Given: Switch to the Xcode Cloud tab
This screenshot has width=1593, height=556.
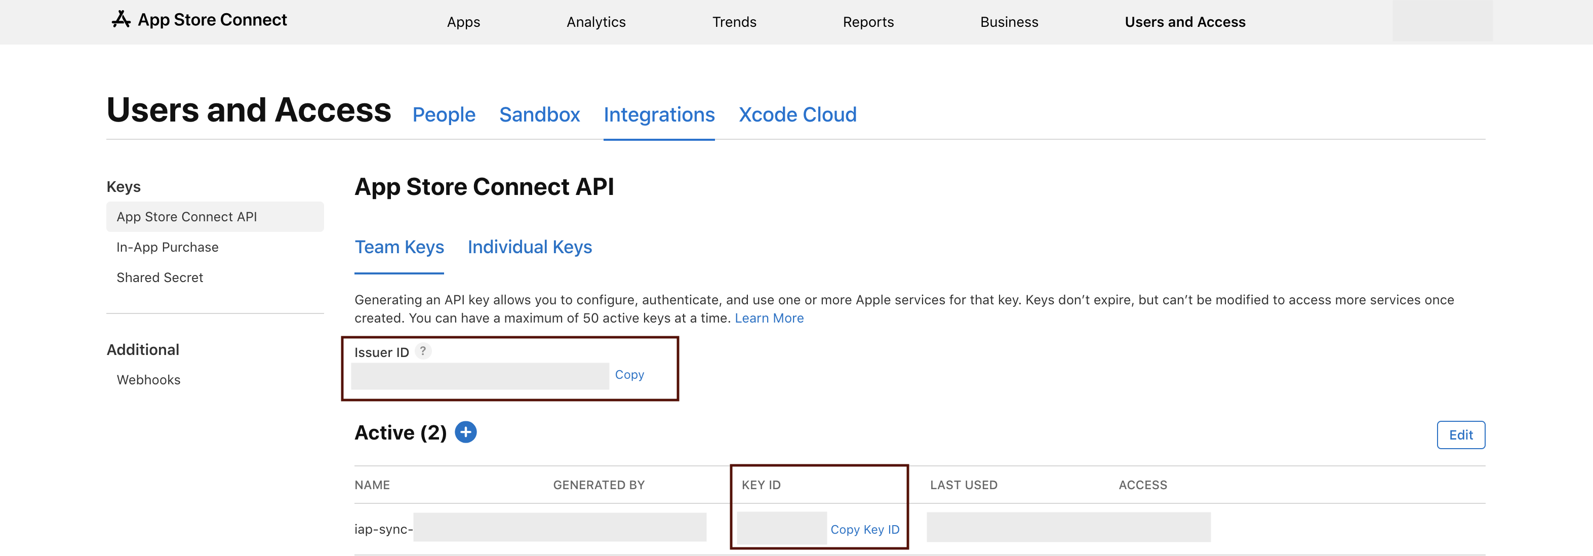Looking at the screenshot, I should [x=797, y=114].
